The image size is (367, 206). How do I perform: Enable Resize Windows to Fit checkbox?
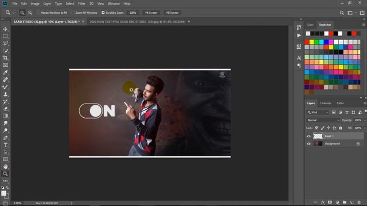[x=38, y=13]
